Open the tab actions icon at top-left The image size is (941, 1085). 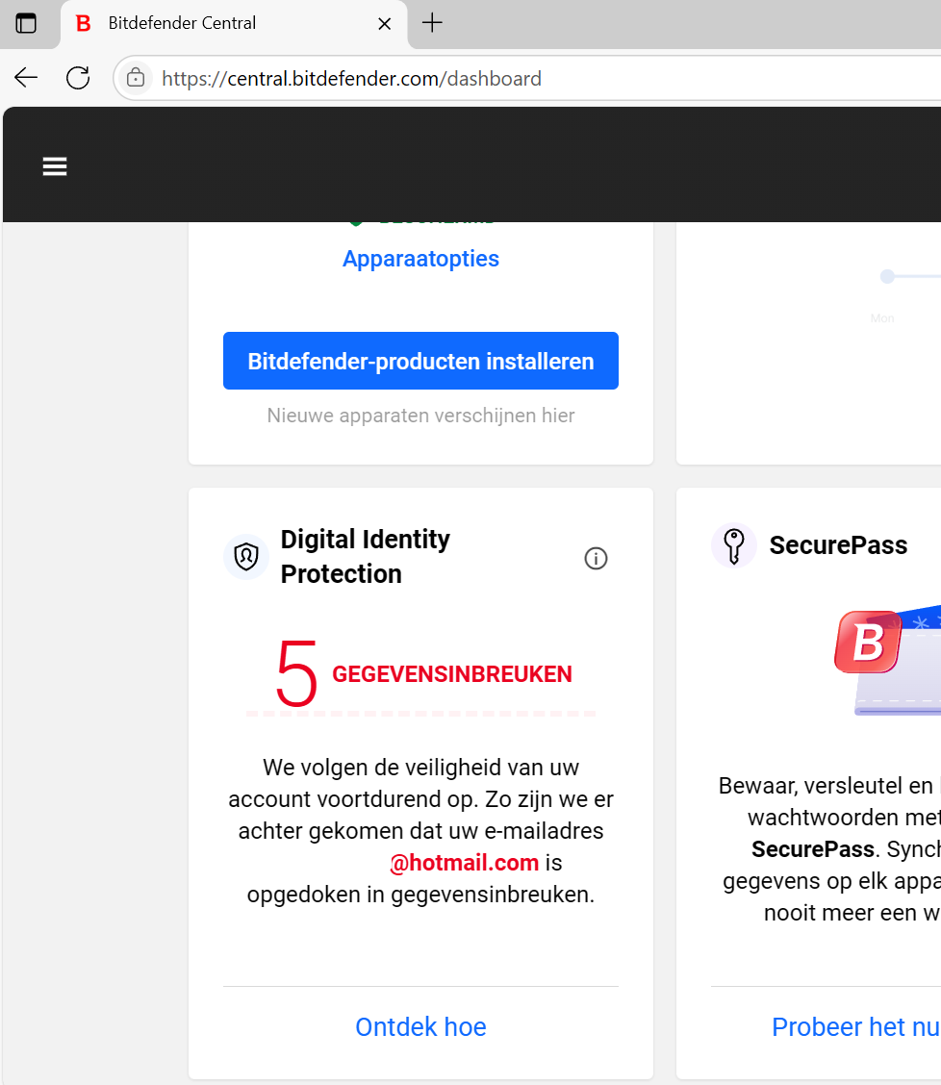pyautogui.click(x=26, y=23)
